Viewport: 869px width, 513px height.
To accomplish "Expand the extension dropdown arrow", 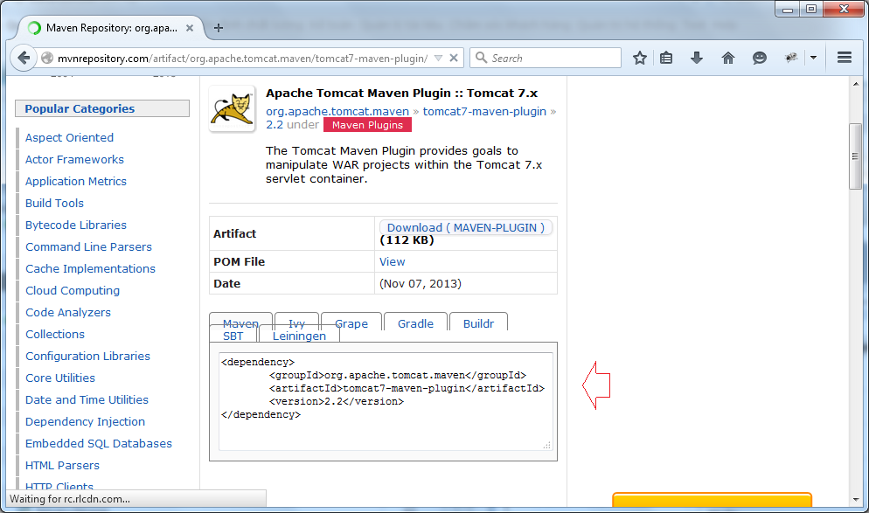I will [x=813, y=58].
